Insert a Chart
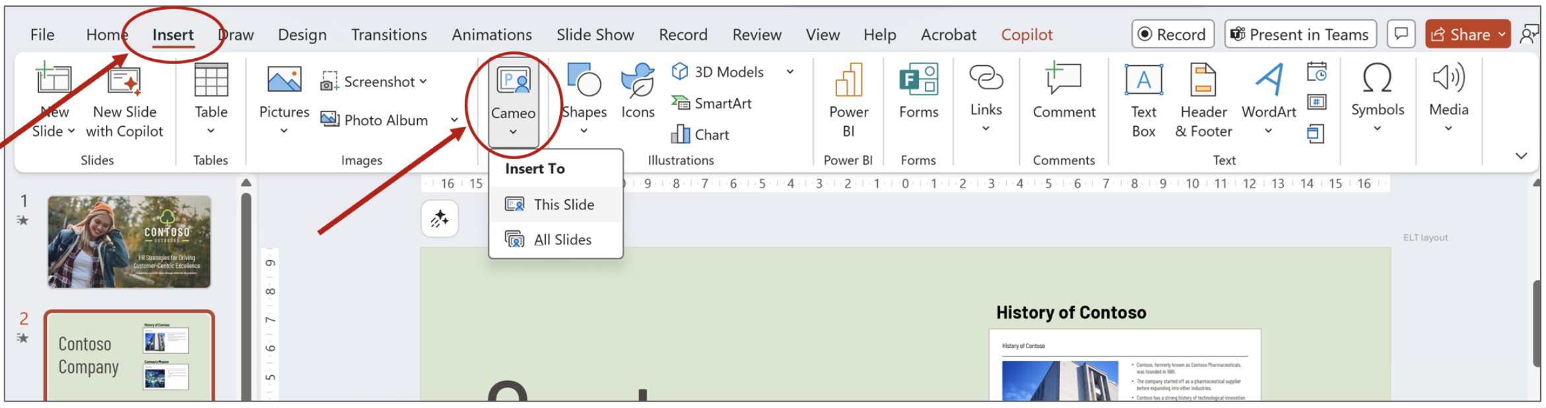This screenshot has width=1546, height=408. [x=700, y=135]
